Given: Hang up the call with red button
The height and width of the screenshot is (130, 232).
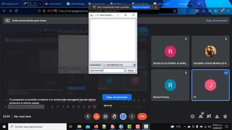Looking at the screenshot, I should [x=142, y=116].
